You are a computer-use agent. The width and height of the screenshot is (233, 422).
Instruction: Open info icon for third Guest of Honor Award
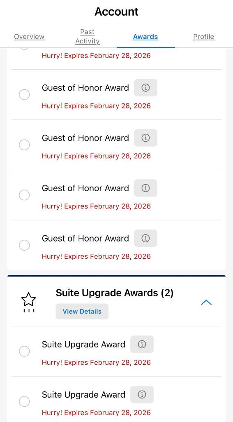click(x=145, y=188)
